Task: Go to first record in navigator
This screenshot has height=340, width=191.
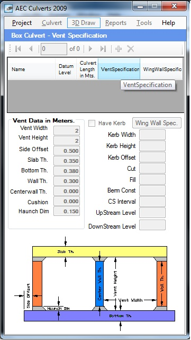Action: [18, 49]
